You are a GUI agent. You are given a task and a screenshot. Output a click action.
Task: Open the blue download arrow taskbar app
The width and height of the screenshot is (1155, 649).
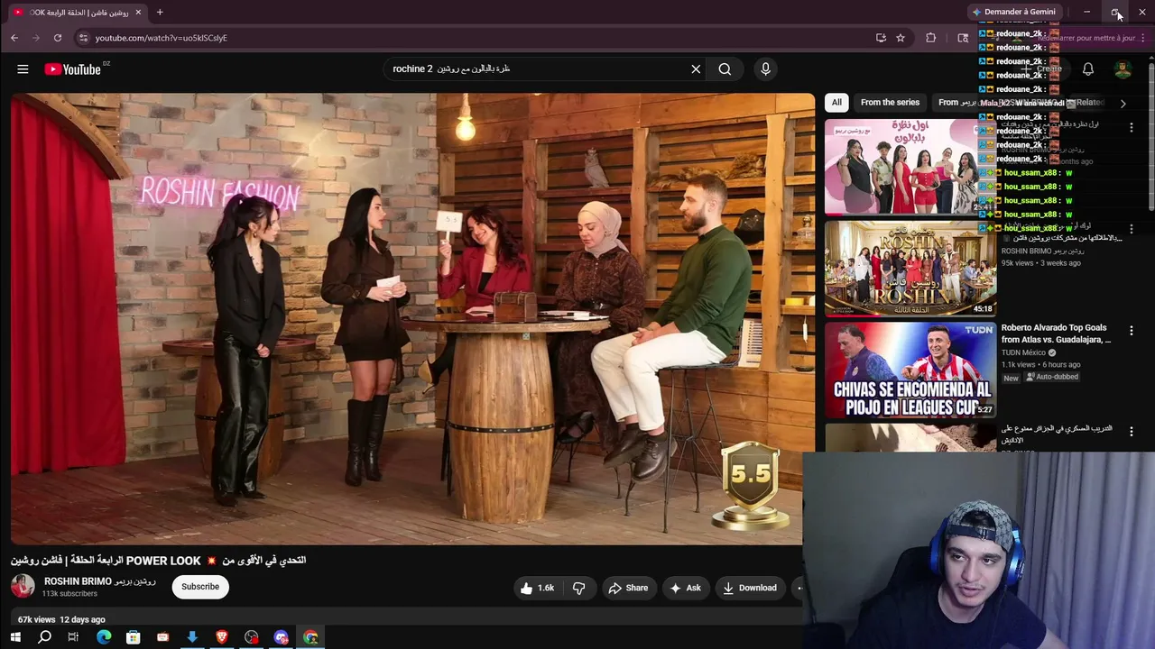[192, 637]
